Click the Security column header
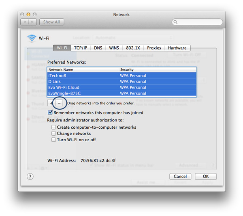Image resolution: width=243 pixels, height=216 pixels. pyautogui.click(x=158, y=69)
